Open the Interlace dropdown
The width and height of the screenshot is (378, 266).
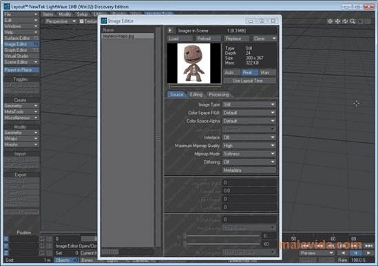click(x=249, y=137)
